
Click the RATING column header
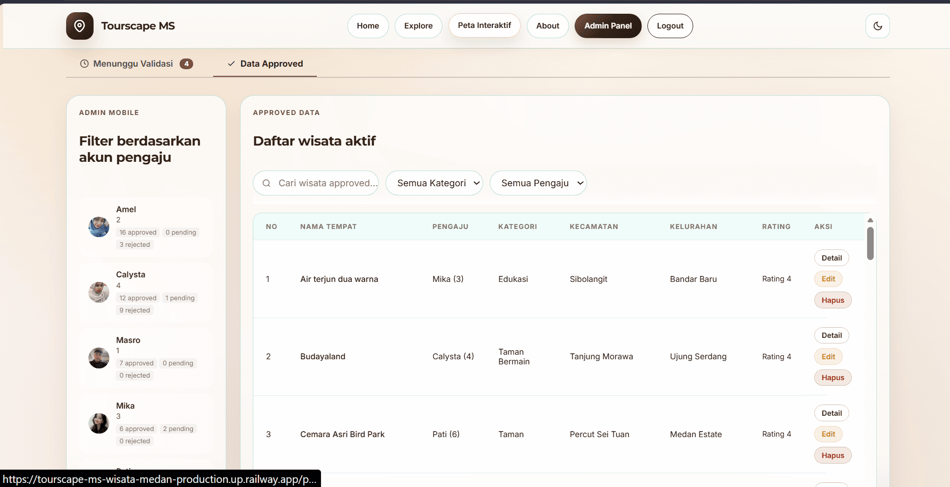coord(776,226)
